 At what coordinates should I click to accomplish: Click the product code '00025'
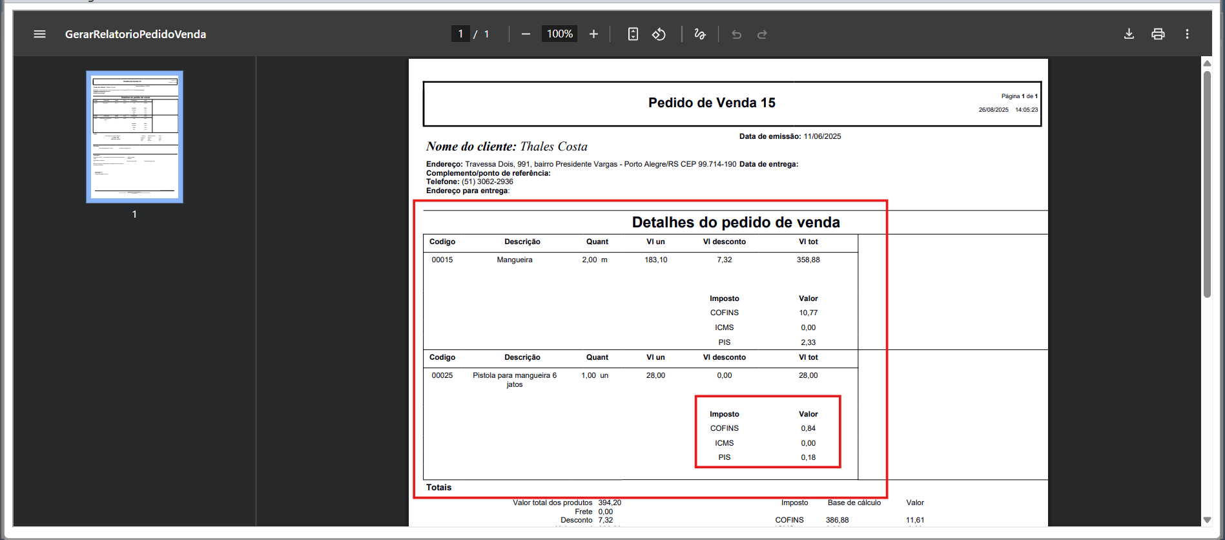pos(442,375)
